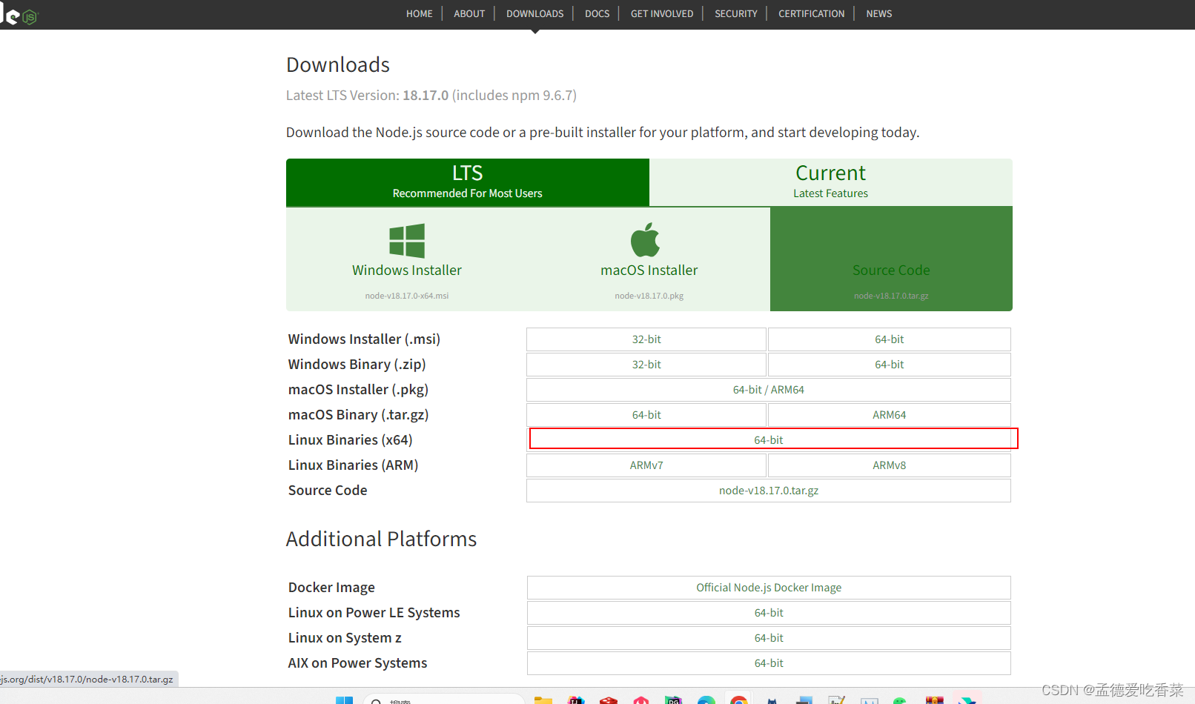Click the 'Latest LTS Version: 18.17.0' text

[368, 96]
